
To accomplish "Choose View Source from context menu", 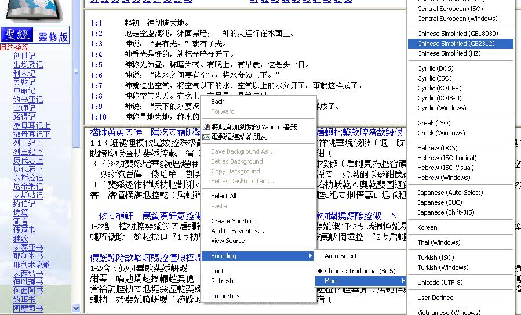I will [x=228, y=241].
